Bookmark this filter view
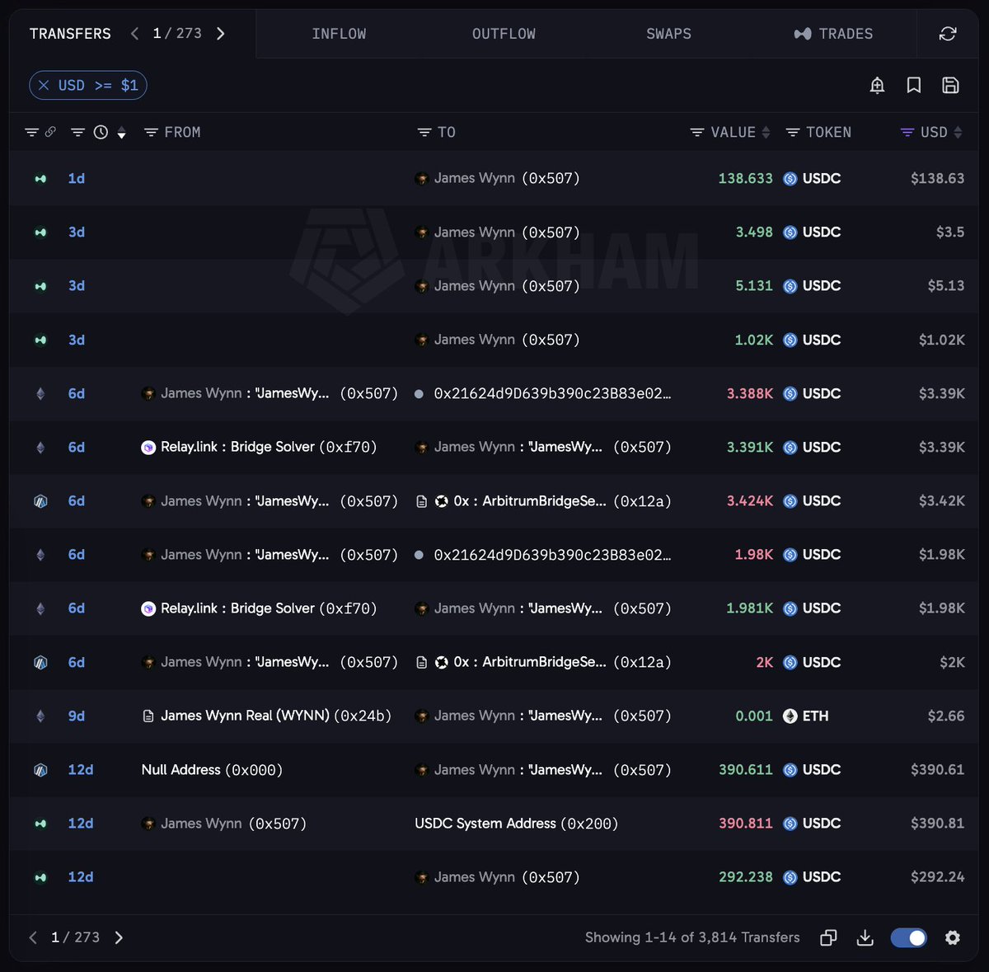Screen dimensions: 989x972 point(914,86)
